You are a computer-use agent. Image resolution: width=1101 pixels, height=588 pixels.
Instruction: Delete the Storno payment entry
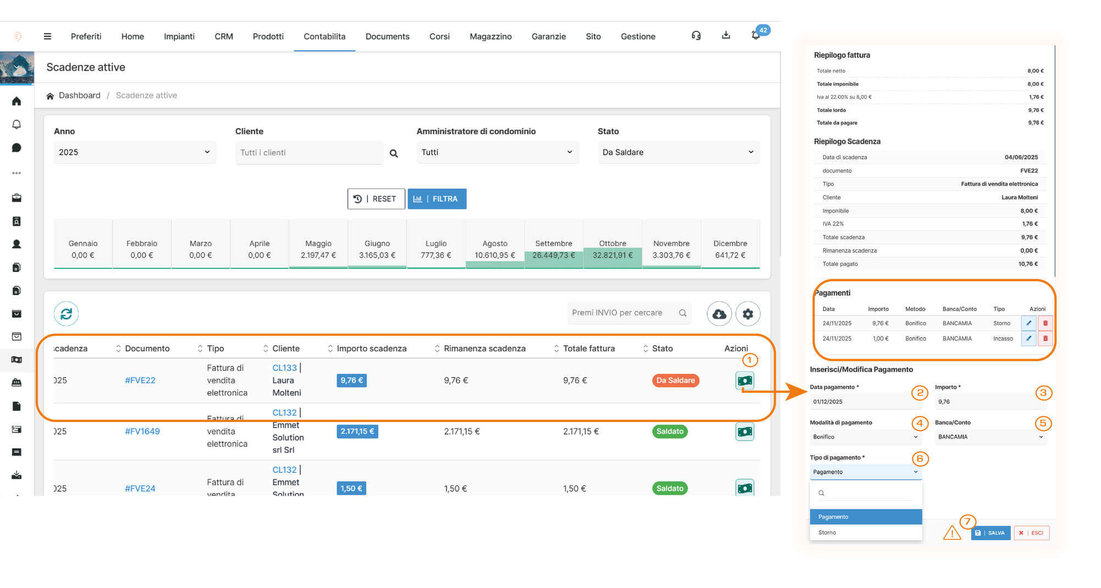tap(1045, 323)
